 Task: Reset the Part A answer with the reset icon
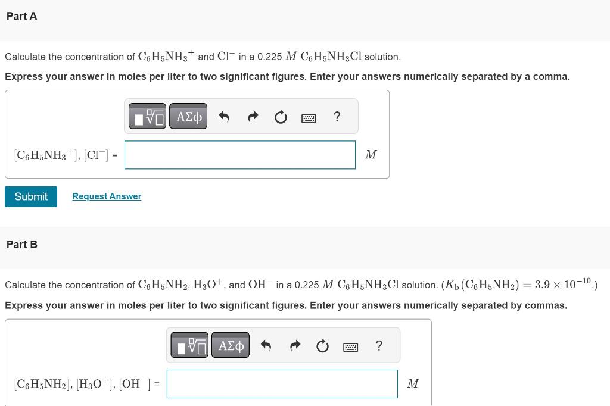(x=280, y=117)
